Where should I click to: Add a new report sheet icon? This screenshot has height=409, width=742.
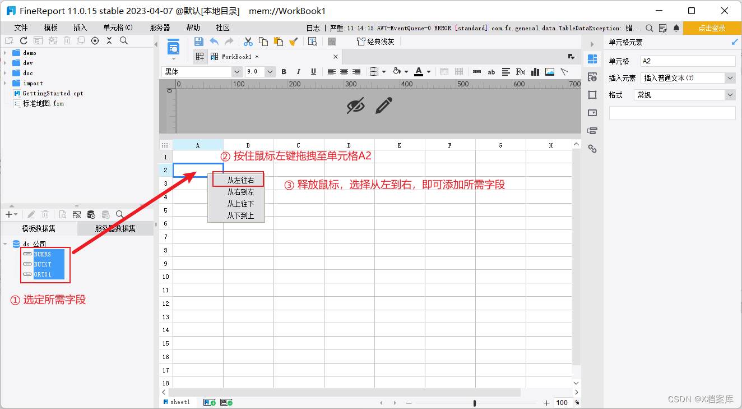[210, 402]
